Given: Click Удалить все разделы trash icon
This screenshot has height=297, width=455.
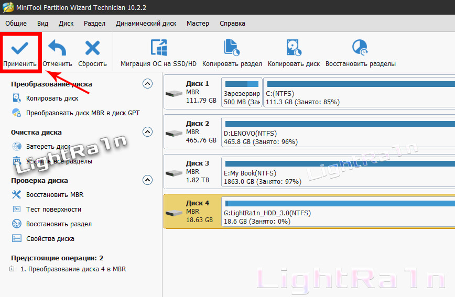Looking at the screenshot, I should (17, 161).
